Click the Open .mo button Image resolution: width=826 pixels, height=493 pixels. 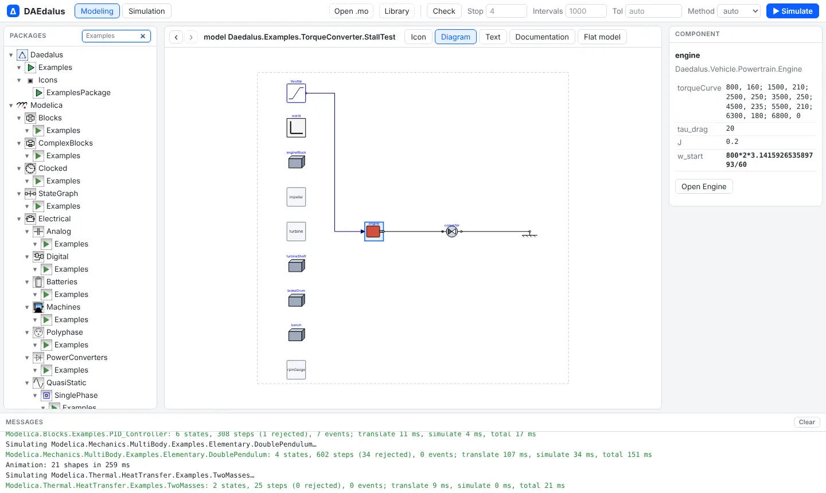click(351, 11)
